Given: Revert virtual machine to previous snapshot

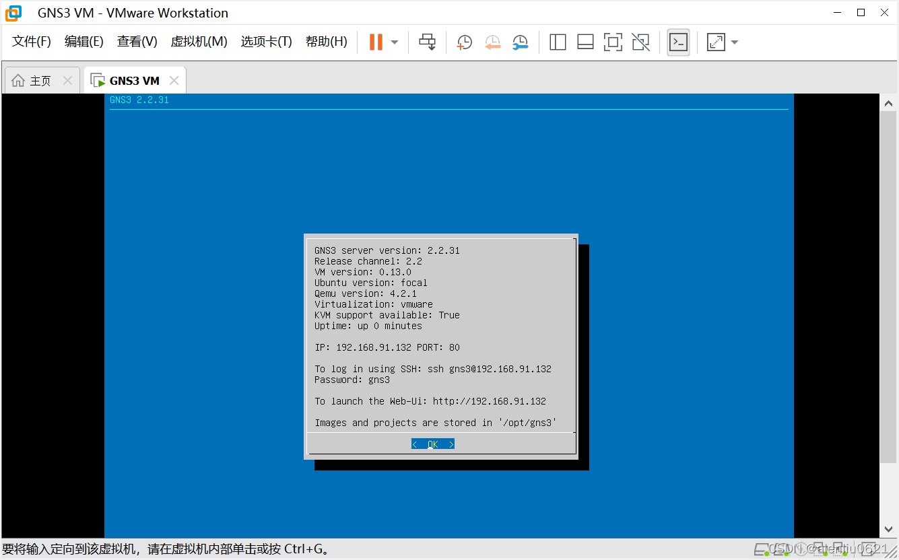Looking at the screenshot, I should [x=493, y=42].
